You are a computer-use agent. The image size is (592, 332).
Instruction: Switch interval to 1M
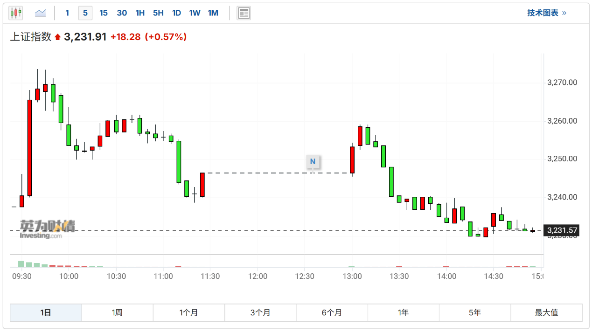tap(213, 13)
